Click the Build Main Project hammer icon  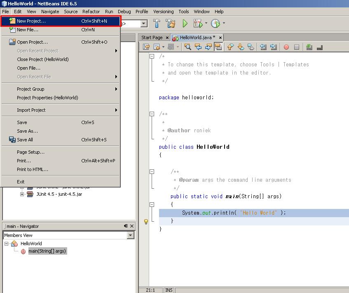tap(157, 23)
